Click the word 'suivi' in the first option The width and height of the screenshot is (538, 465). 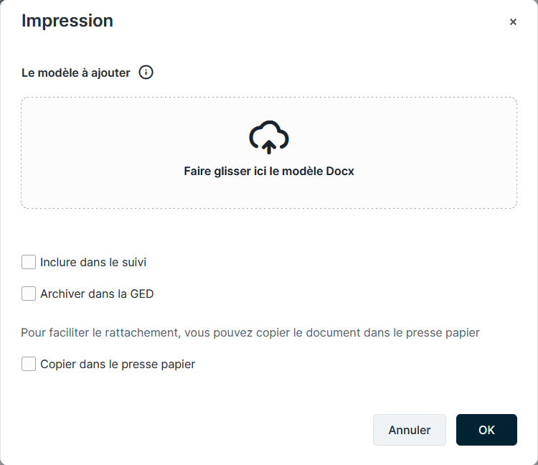pyautogui.click(x=133, y=263)
